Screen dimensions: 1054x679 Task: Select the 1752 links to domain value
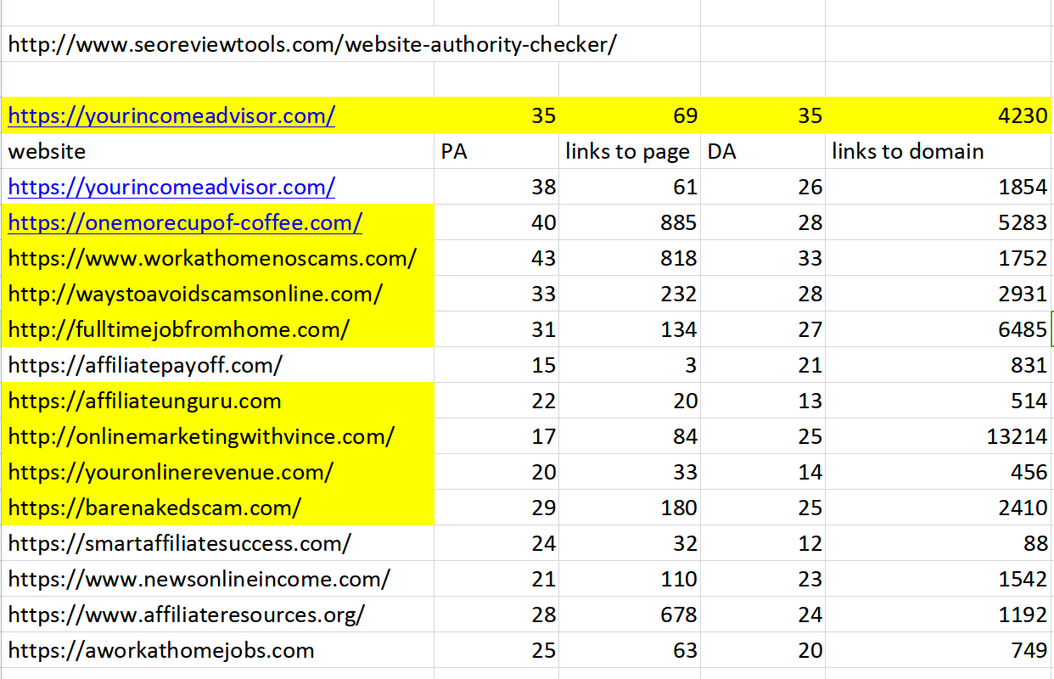pos(939,258)
